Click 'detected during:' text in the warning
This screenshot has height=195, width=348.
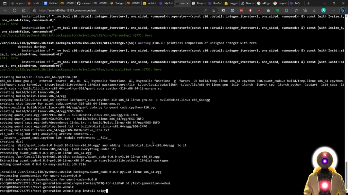32,47
